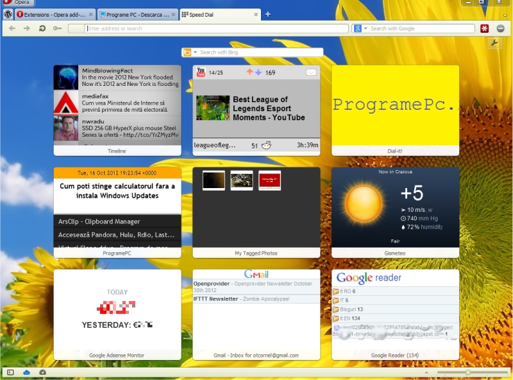Open the It EN 134 folder in Google Reader
Image resolution: width=513 pixels, height=380 pixels.
[395, 318]
